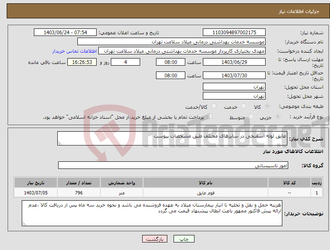The image size is (330, 250).
Task: Click the چاپ (print) button
Action: [184, 239]
